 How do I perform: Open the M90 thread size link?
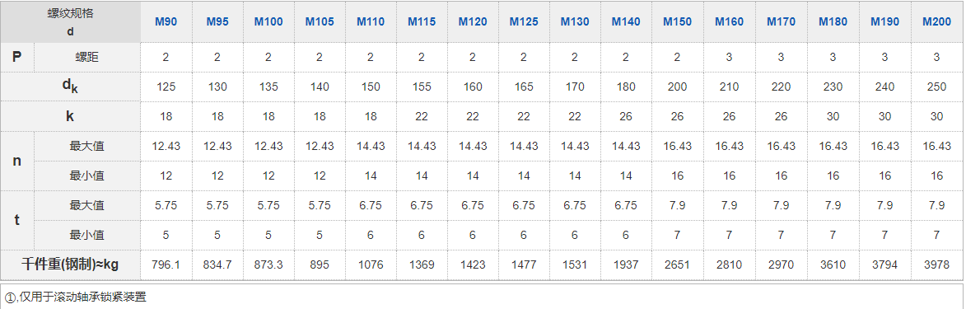coord(166,21)
